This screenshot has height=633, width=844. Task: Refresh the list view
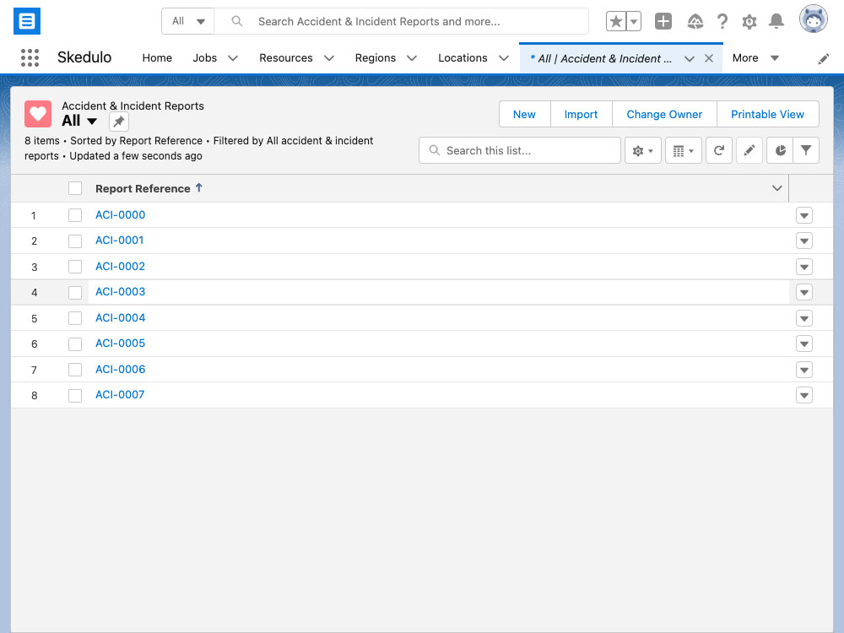point(719,151)
